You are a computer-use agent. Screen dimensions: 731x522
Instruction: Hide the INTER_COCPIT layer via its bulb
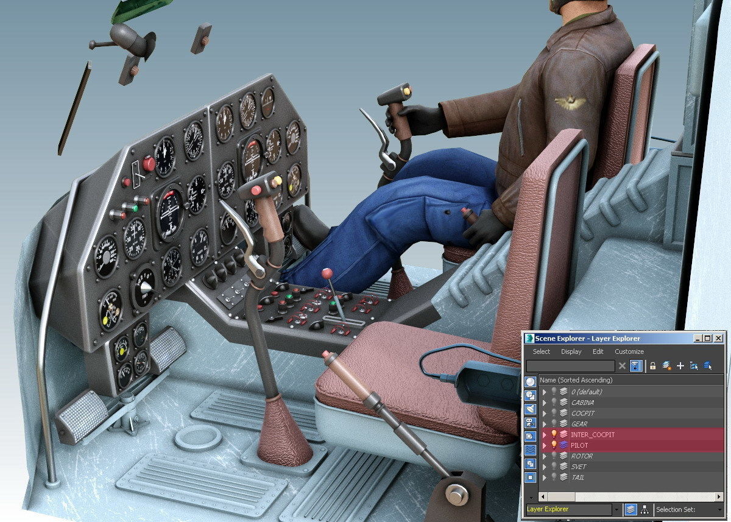point(554,434)
